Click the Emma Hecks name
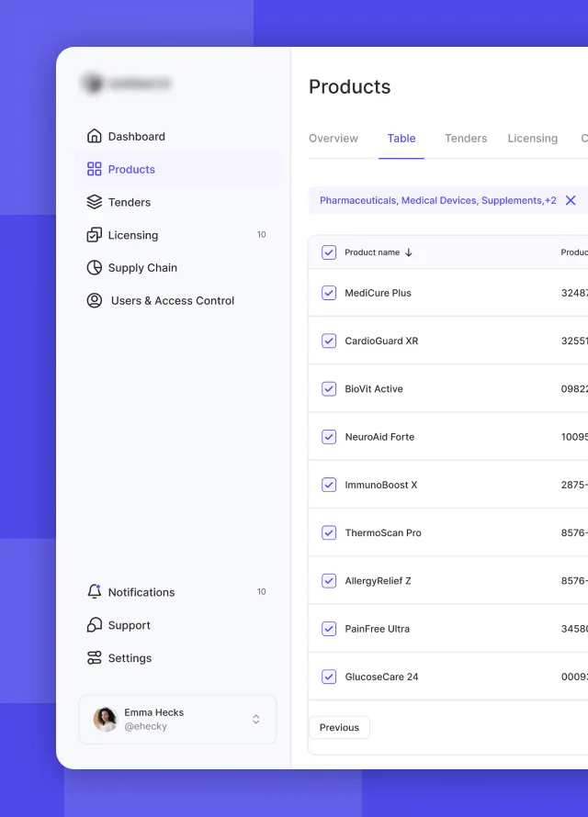Image resolution: width=588 pixels, height=817 pixels. pos(153,712)
